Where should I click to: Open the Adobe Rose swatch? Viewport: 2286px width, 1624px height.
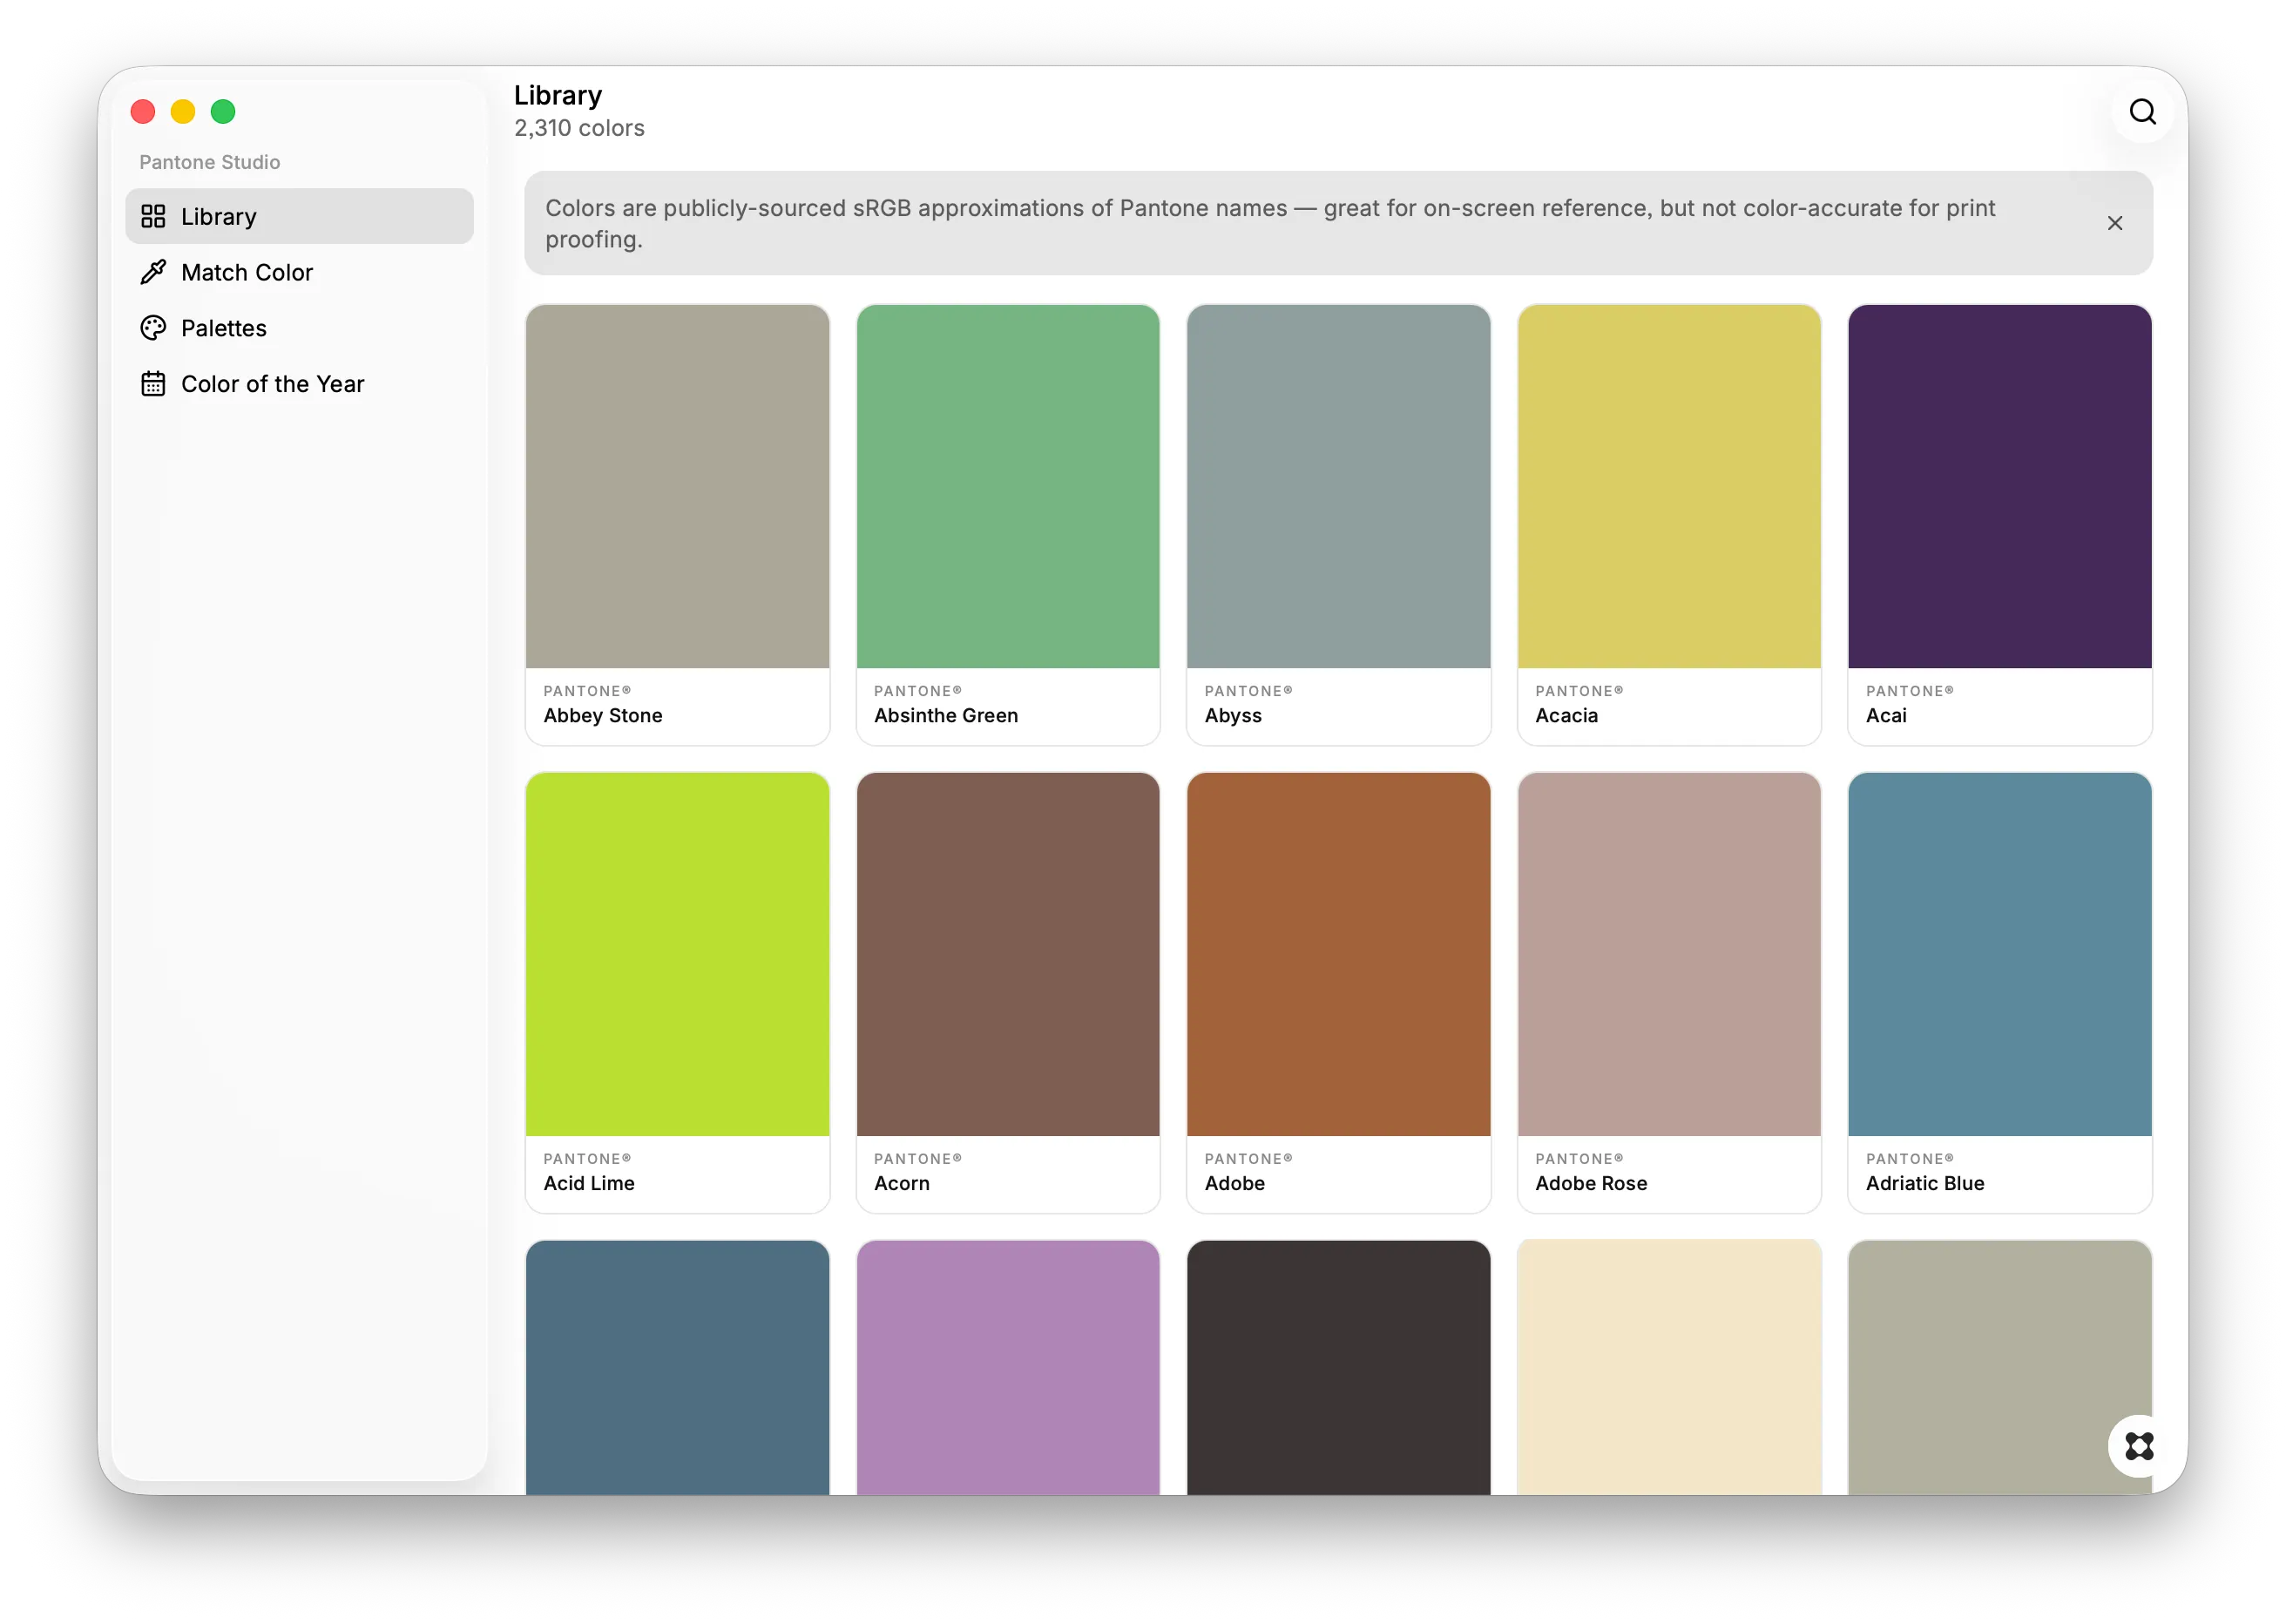1669,954
